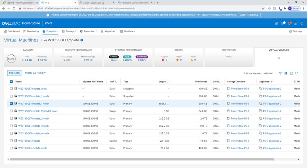Sort by the Provisioned column header

point(201,81)
